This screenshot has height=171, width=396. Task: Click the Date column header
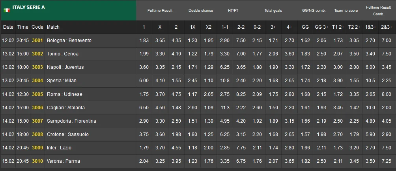tap(8, 27)
